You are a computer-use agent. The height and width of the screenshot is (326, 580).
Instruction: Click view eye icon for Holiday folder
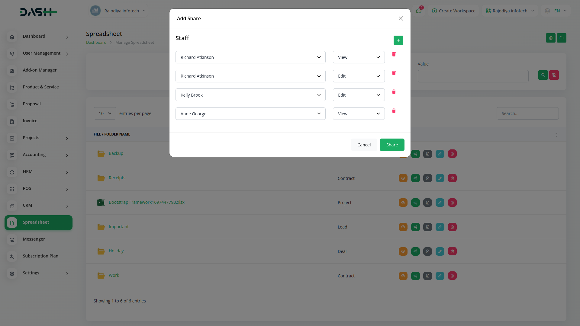click(403, 251)
